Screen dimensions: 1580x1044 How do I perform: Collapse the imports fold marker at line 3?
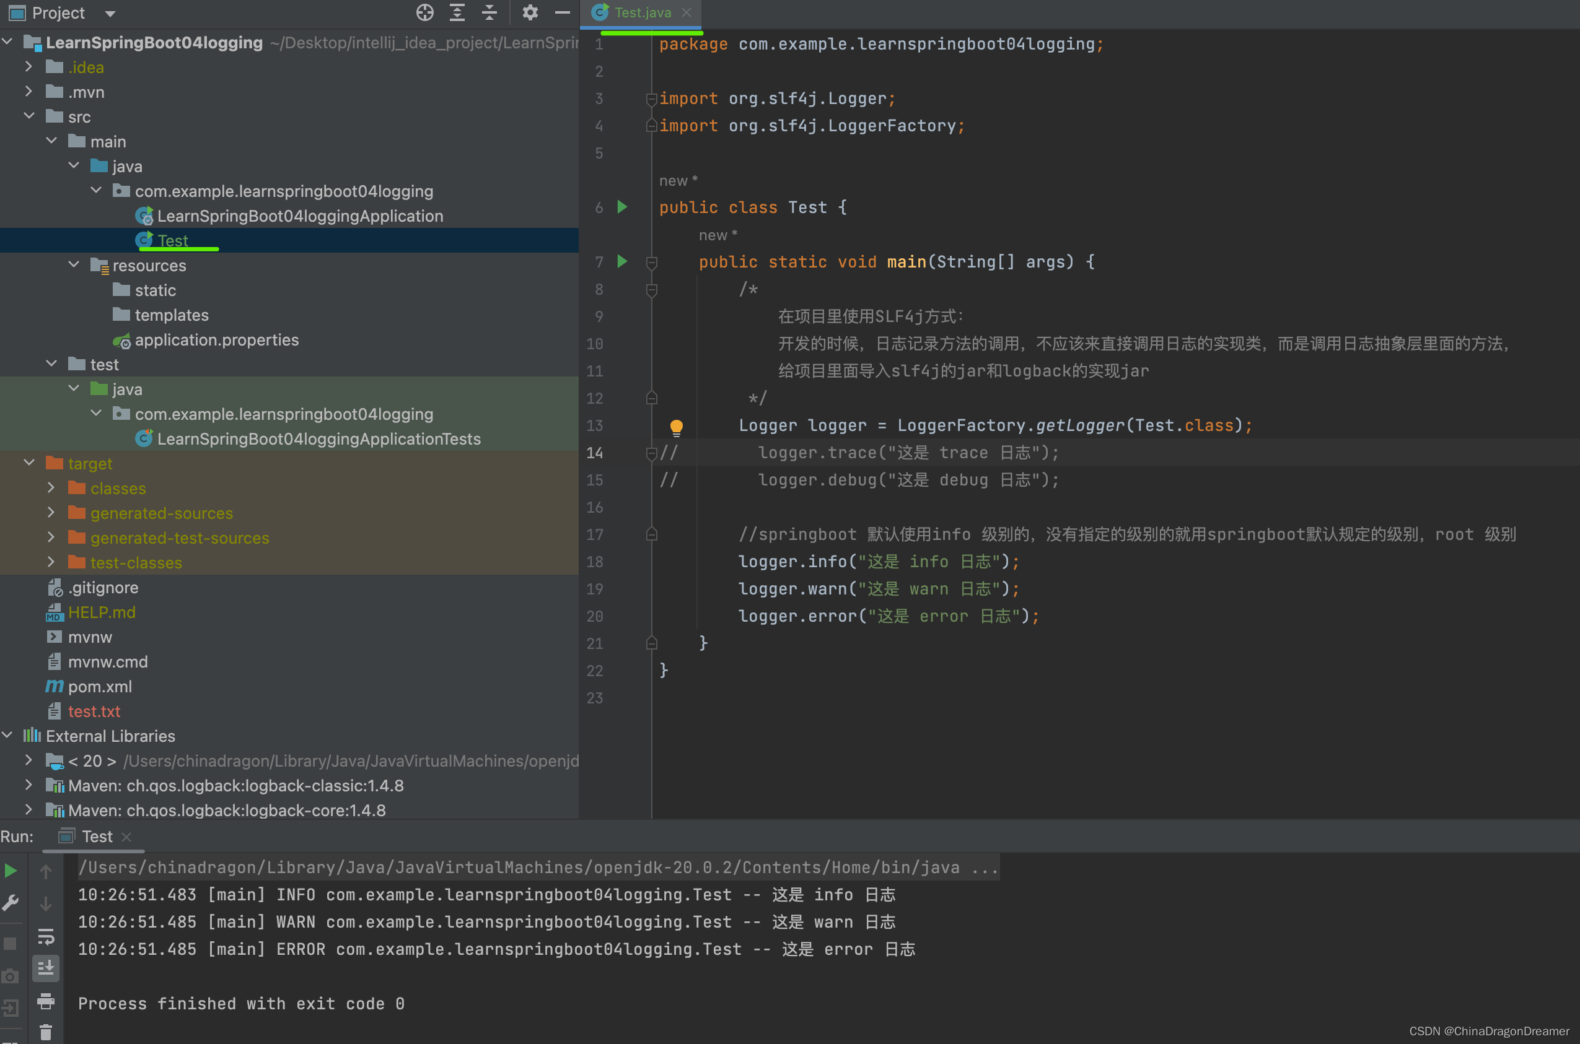pos(651,98)
